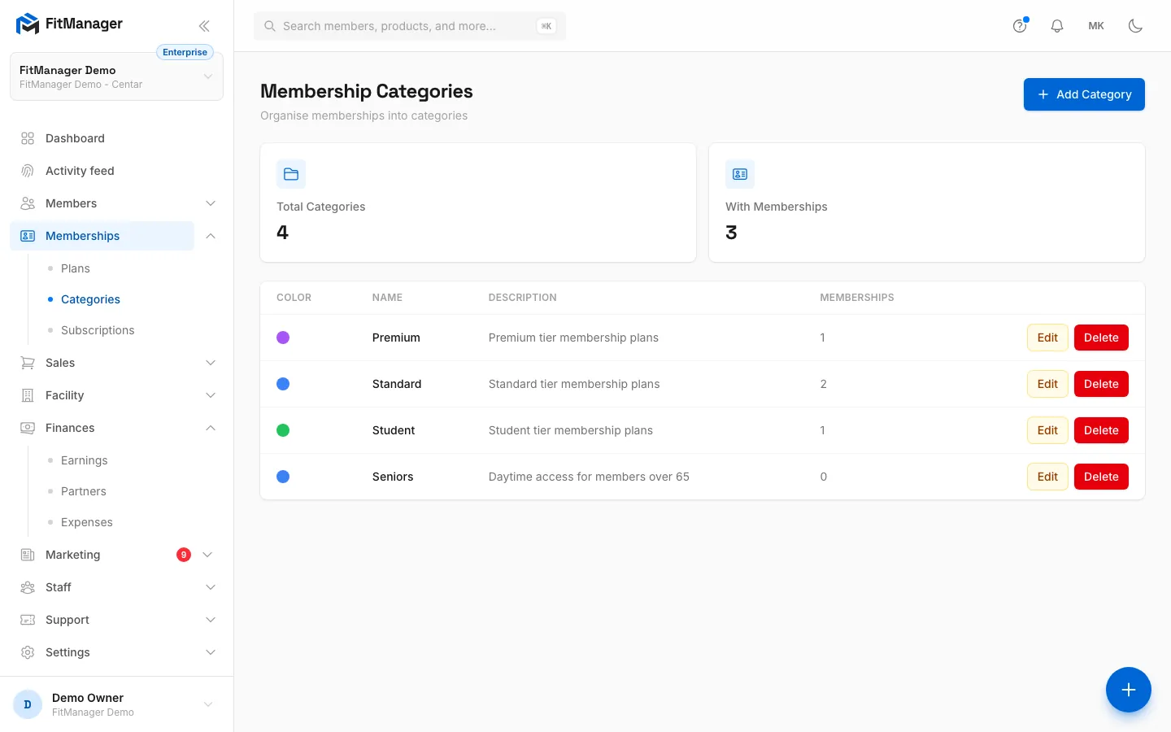Click the Dashboard grid icon
The width and height of the screenshot is (1171, 732).
pos(28,138)
